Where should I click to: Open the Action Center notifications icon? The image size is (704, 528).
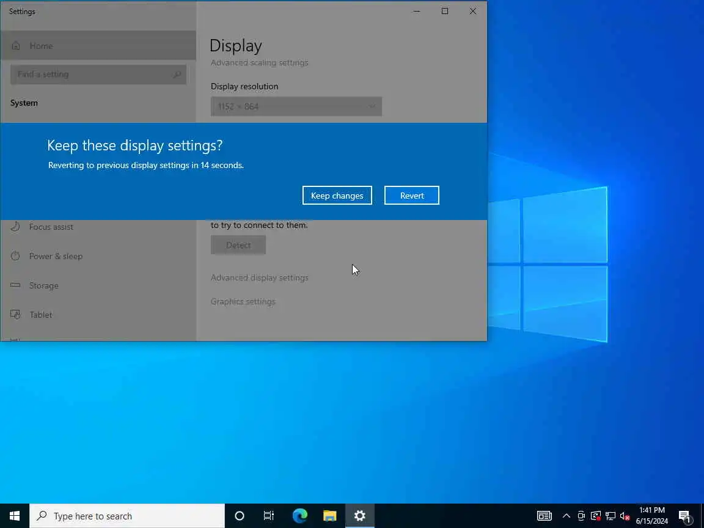pos(684,516)
